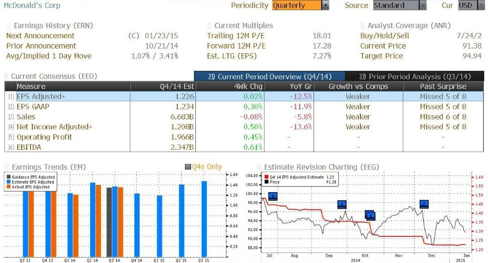Click the red Q4 14 EPS Estimate legend swatch

coord(266,177)
